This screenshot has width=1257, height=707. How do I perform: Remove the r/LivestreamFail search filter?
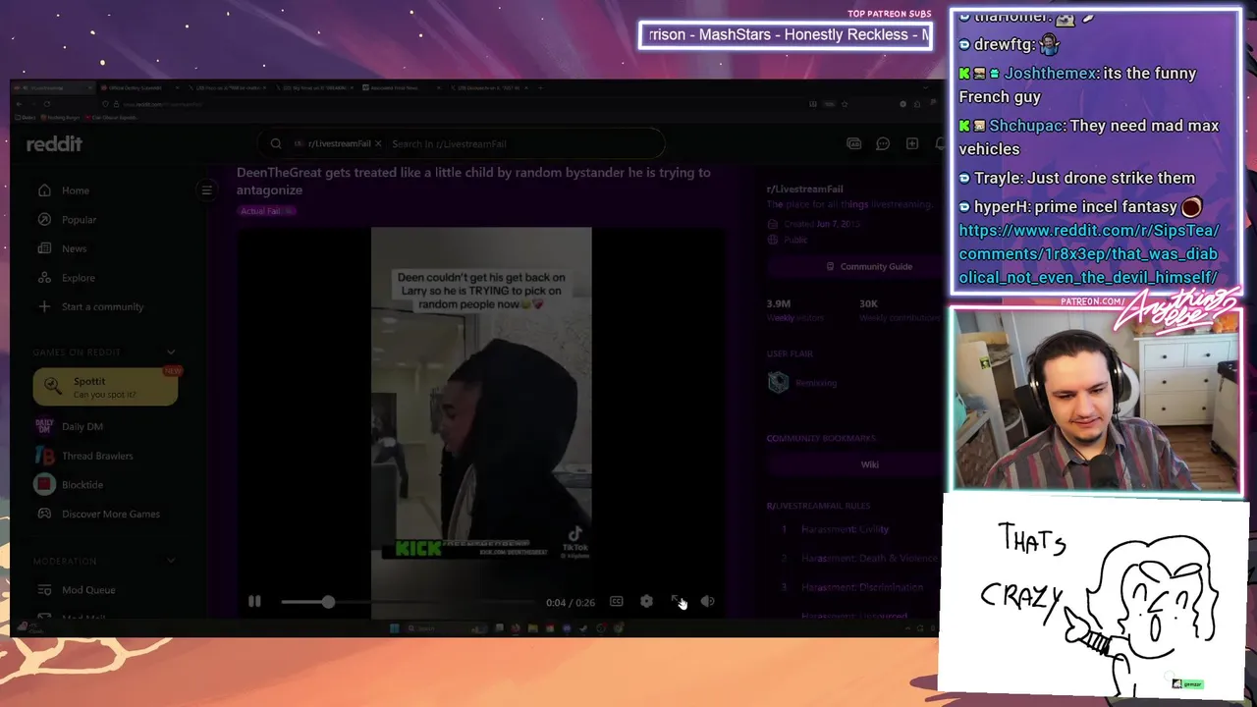pos(378,143)
